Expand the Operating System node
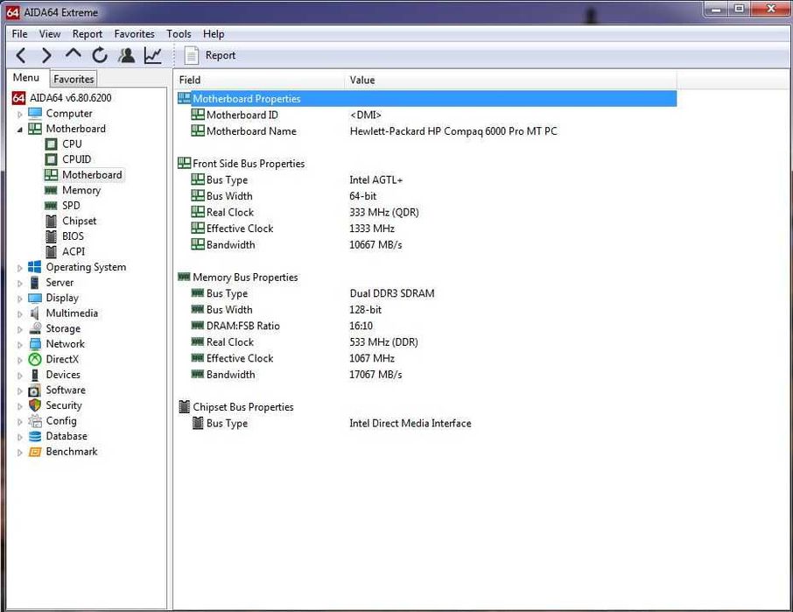 pos(20,268)
